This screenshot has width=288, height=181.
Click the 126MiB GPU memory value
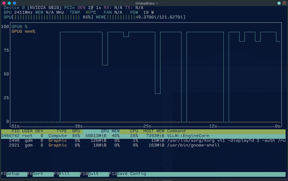tap(99, 141)
